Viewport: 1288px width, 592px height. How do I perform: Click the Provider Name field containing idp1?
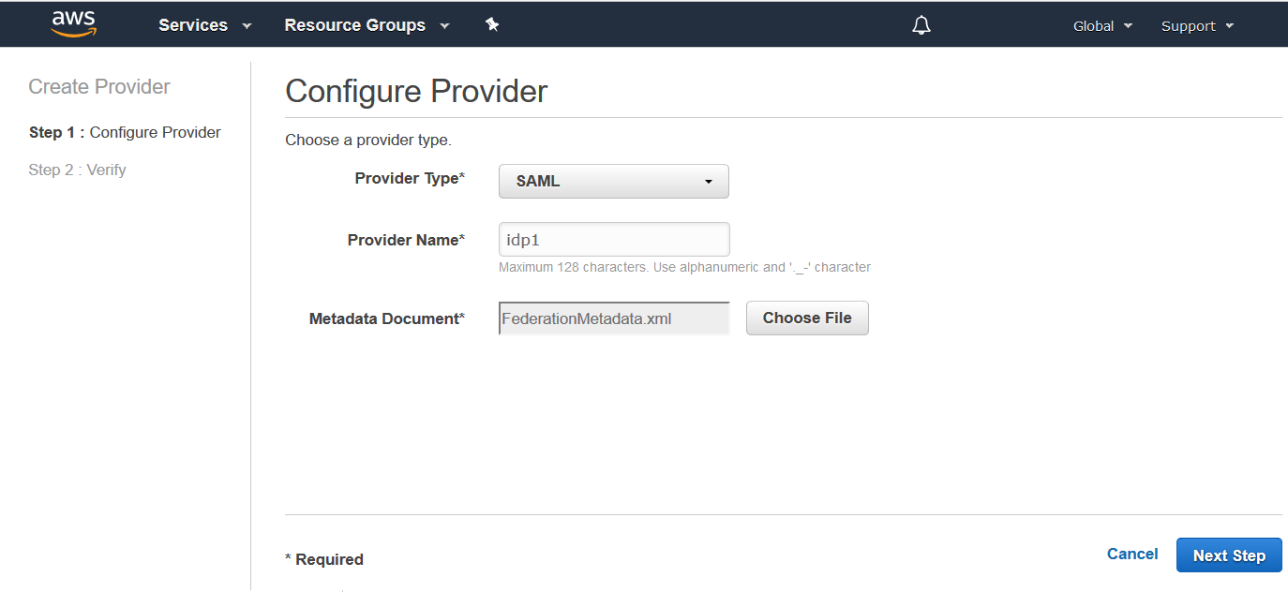coord(613,240)
